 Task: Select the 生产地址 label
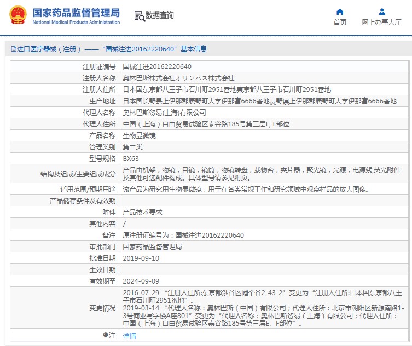(x=102, y=101)
